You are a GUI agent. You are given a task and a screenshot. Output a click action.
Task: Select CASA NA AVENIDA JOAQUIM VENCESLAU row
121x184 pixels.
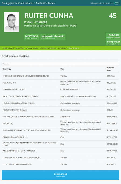pos(60,144)
